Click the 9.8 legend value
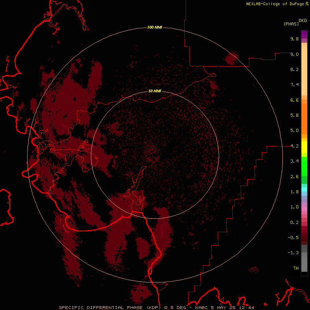 pos(294,39)
